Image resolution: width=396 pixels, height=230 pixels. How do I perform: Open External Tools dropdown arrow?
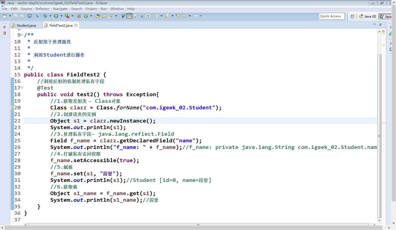[x=72, y=16]
